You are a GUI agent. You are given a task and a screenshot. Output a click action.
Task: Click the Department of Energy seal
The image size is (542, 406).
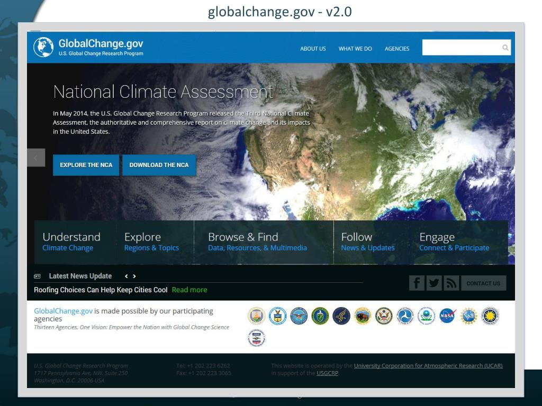320,316
